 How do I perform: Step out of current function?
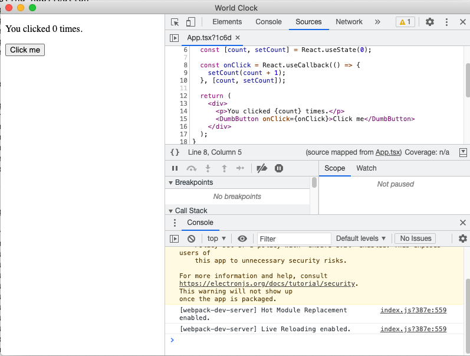point(224,168)
